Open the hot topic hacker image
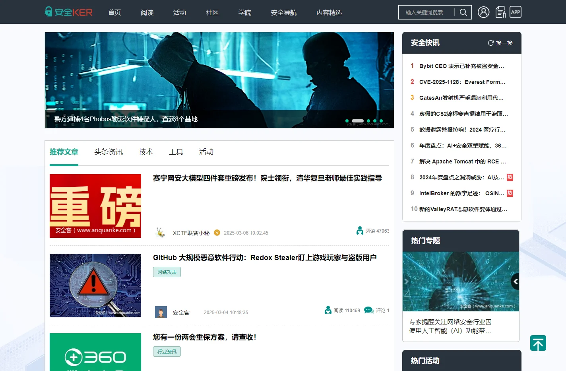Viewport: 566px width, 371px height. pos(461,282)
